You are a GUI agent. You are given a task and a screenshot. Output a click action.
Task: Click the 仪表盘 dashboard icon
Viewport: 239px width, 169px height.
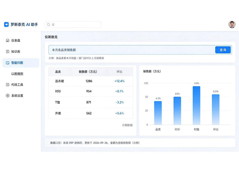tap(7, 40)
